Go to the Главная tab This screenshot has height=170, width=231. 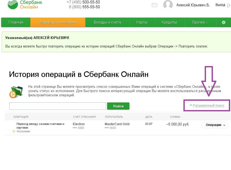(16, 23)
